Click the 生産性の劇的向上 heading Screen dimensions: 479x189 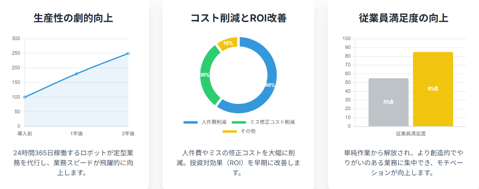pyautogui.click(x=73, y=18)
